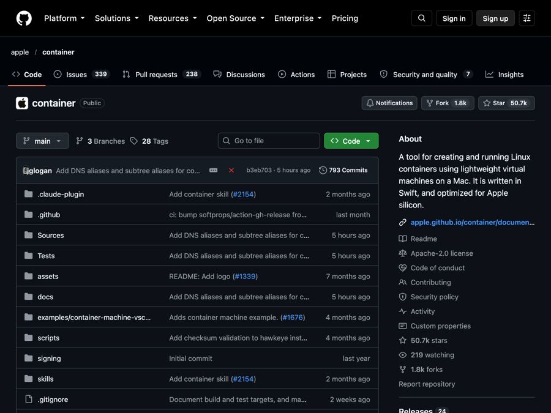551x413 pixels.
Task: Click the Pricing link
Action: pos(345,18)
